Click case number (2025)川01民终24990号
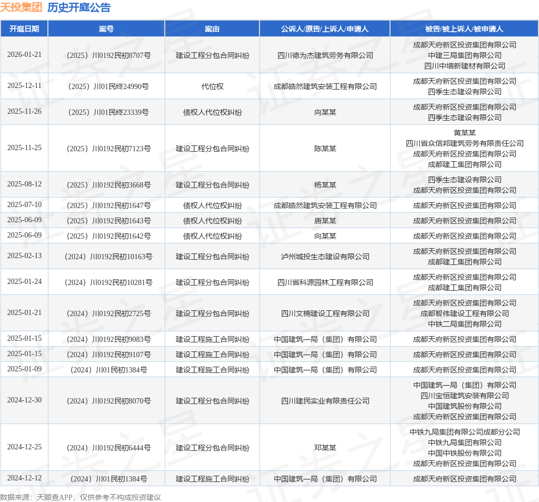Viewport: 539px width, 502px height. [x=108, y=86]
